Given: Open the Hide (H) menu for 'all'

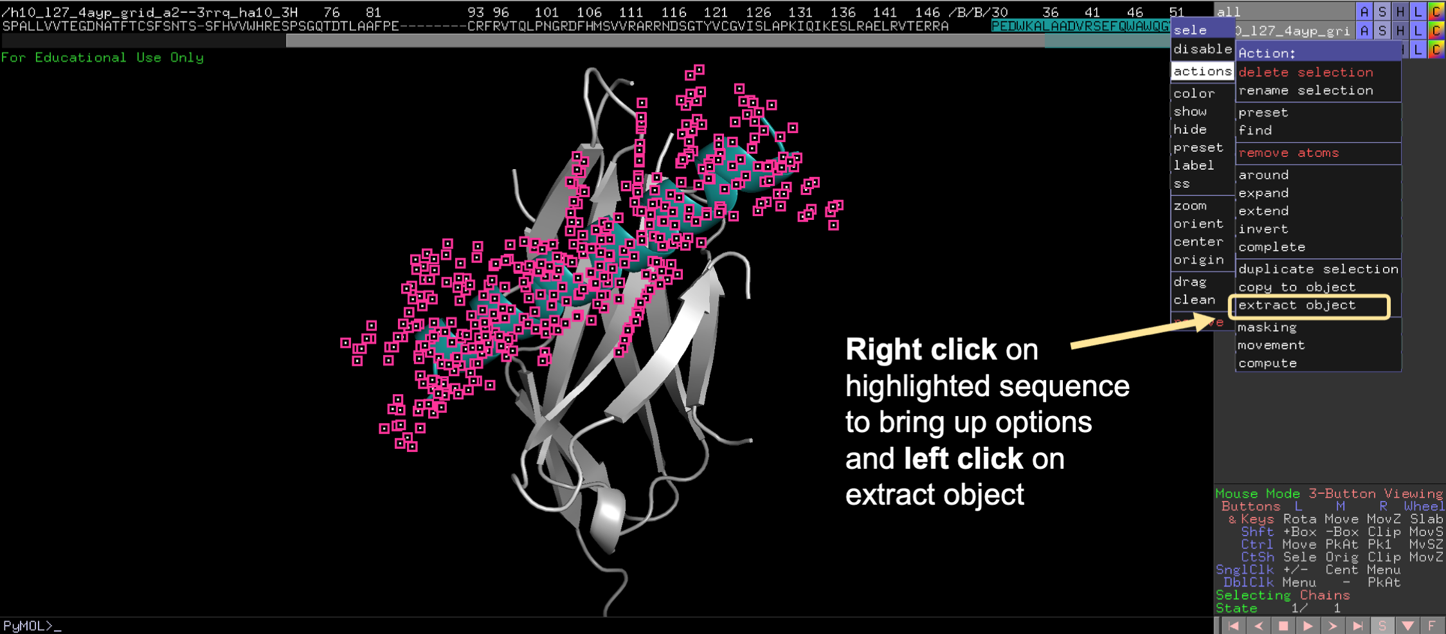Looking at the screenshot, I should pos(1400,12).
